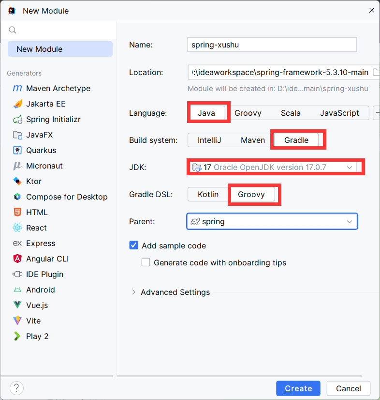Click the Spring Initializr generator icon
This screenshot has height=400, width=380.
17,120
